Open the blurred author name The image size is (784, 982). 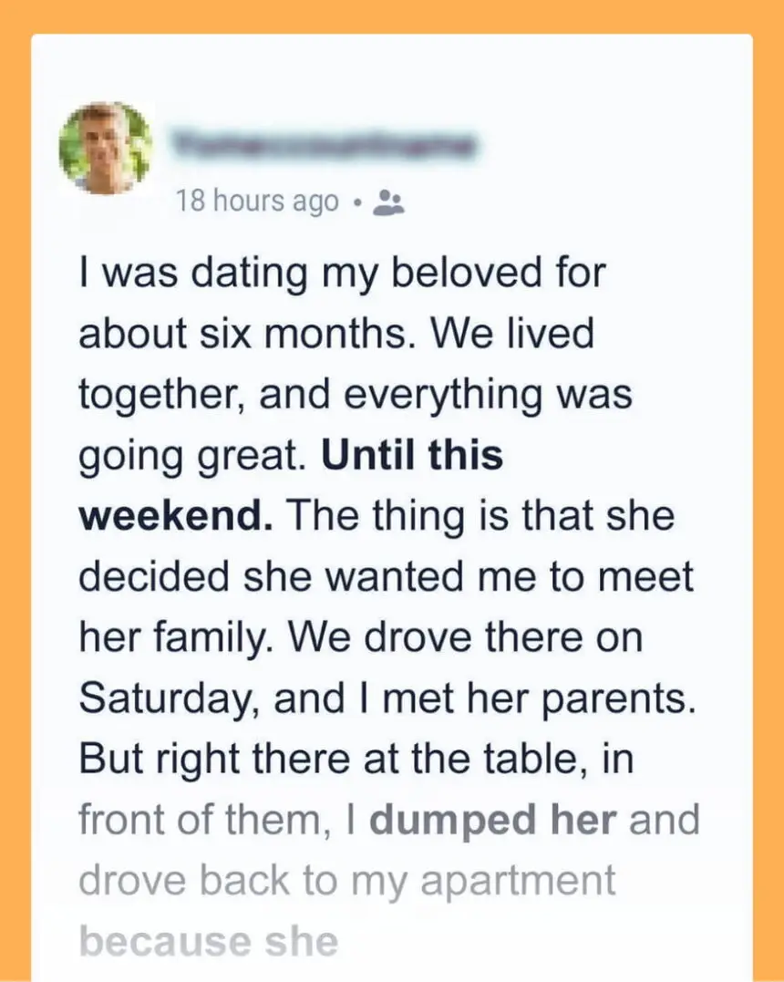click(325, 145)
